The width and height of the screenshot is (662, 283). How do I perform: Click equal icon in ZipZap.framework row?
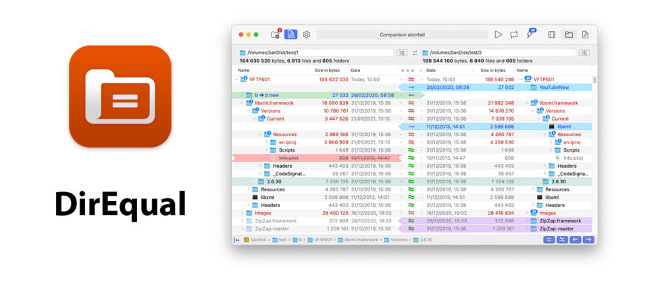point(411,221)
